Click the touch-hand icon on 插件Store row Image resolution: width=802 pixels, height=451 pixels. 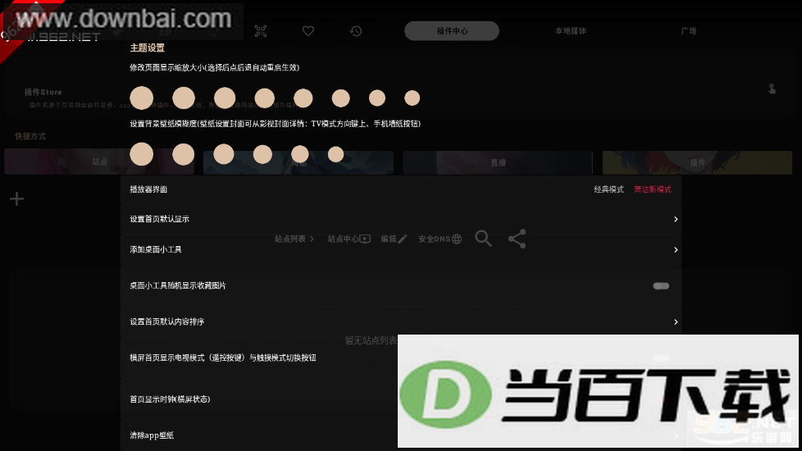pyautogui.click(x=772, y=89)
